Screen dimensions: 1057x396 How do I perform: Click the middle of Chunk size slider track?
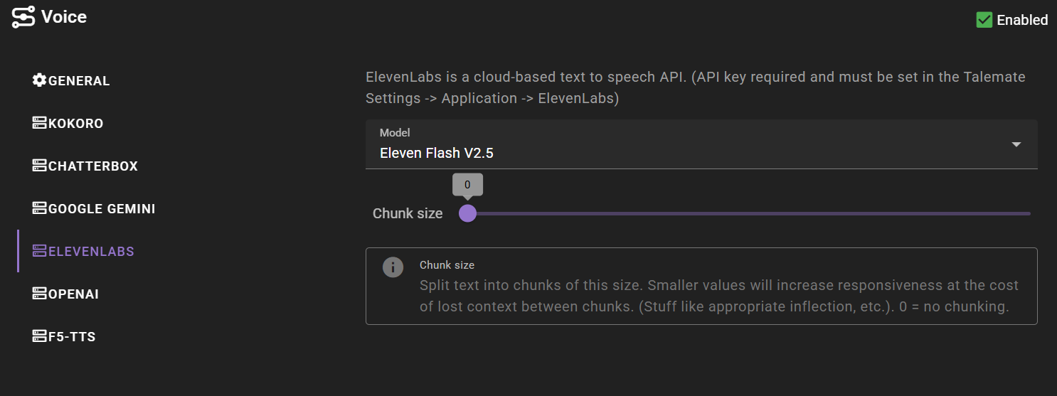point(749,213)
